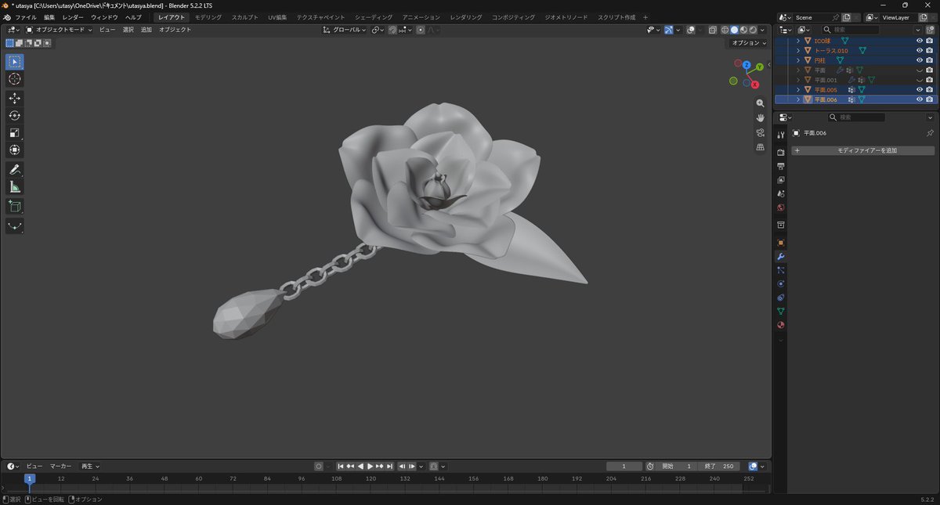Viewport: 940px width, 505px height.
Task: Disable rendering for 平面.006 camera icon
Action: 929,99
